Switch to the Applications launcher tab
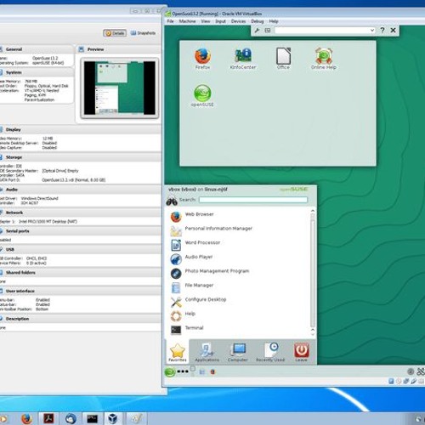 tap(207, 352)
